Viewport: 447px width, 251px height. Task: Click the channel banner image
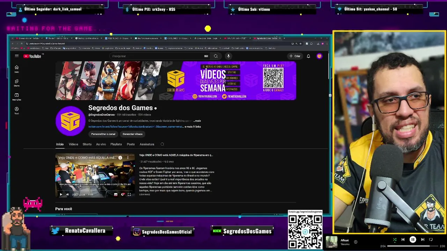pyautogui.click(x=176, y=81)
